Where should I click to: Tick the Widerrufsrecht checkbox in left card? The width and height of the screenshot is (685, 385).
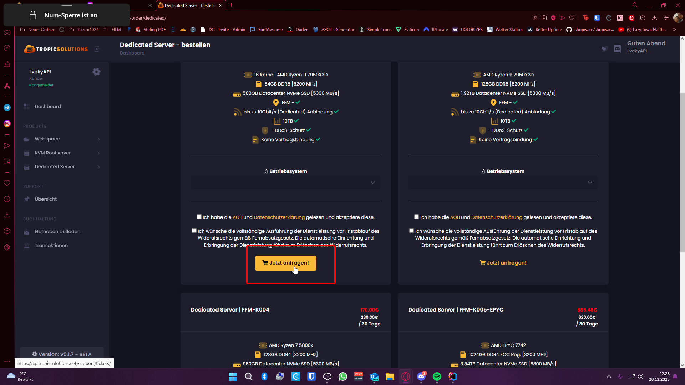tap(194, 231)
